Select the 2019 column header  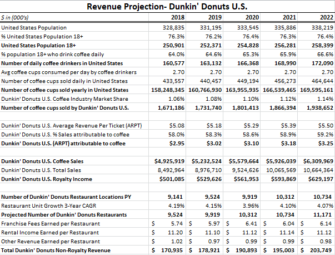click(214, 17)
